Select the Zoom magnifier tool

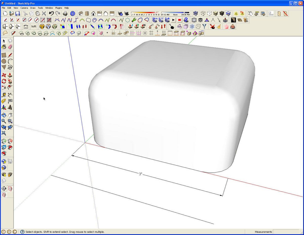click(x=4, y=121)
